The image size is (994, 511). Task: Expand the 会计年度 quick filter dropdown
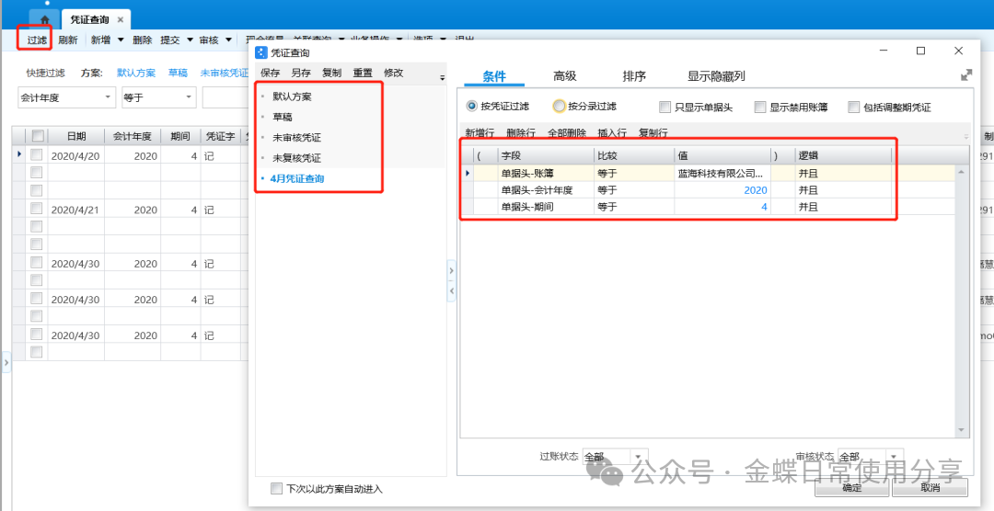pyautogui.click(x=109, y=97)
